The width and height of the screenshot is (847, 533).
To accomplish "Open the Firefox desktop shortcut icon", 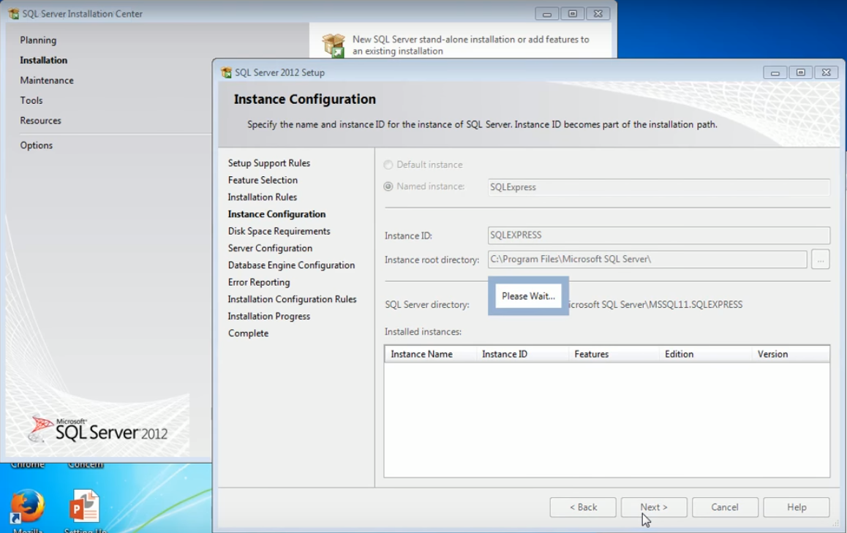I will (x=28, y=506).
